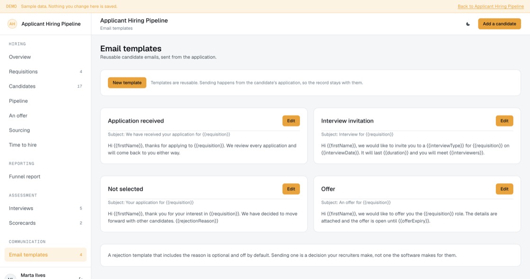Image resolution: width=530 pixels, height=279 pixels.
Task: Click the Not selected template body text
Action: pos(203,217)
